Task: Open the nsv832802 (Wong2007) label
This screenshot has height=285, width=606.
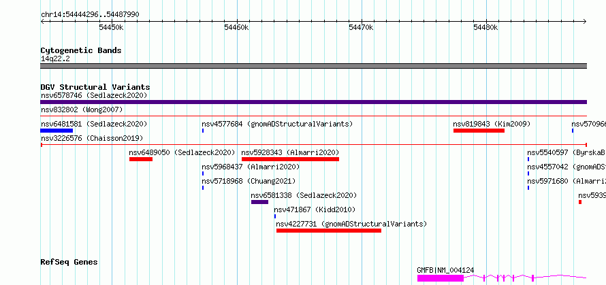Action: click(82, 110)
